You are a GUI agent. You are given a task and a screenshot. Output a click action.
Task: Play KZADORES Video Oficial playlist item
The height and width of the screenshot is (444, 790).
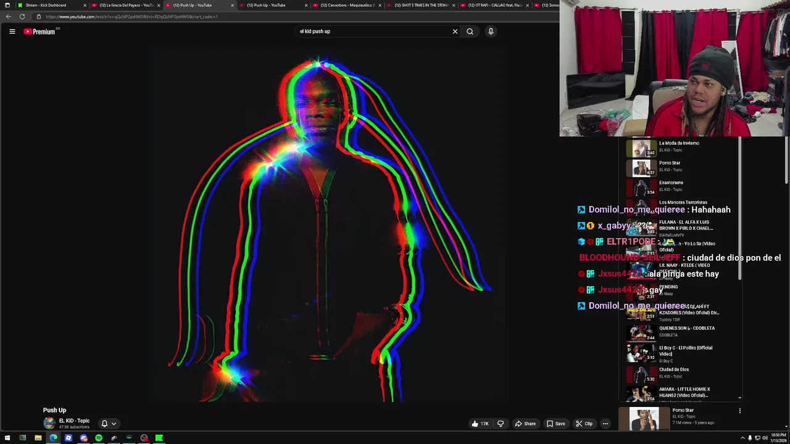tap(682, 313)
